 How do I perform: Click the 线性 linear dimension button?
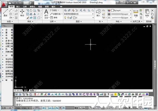point(54,10)
